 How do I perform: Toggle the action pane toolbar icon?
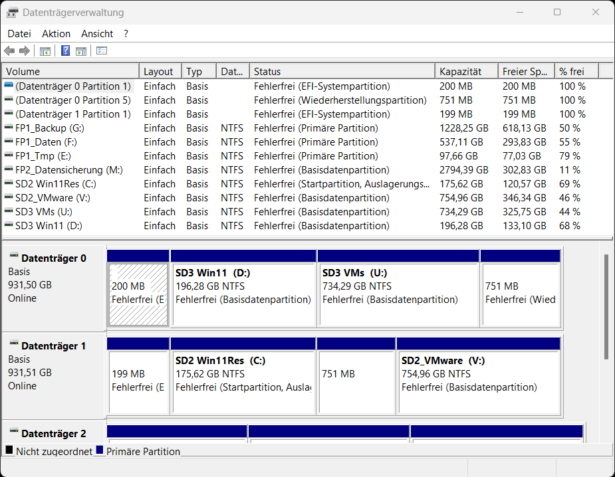pyautogui.click(x=80, y=50)
